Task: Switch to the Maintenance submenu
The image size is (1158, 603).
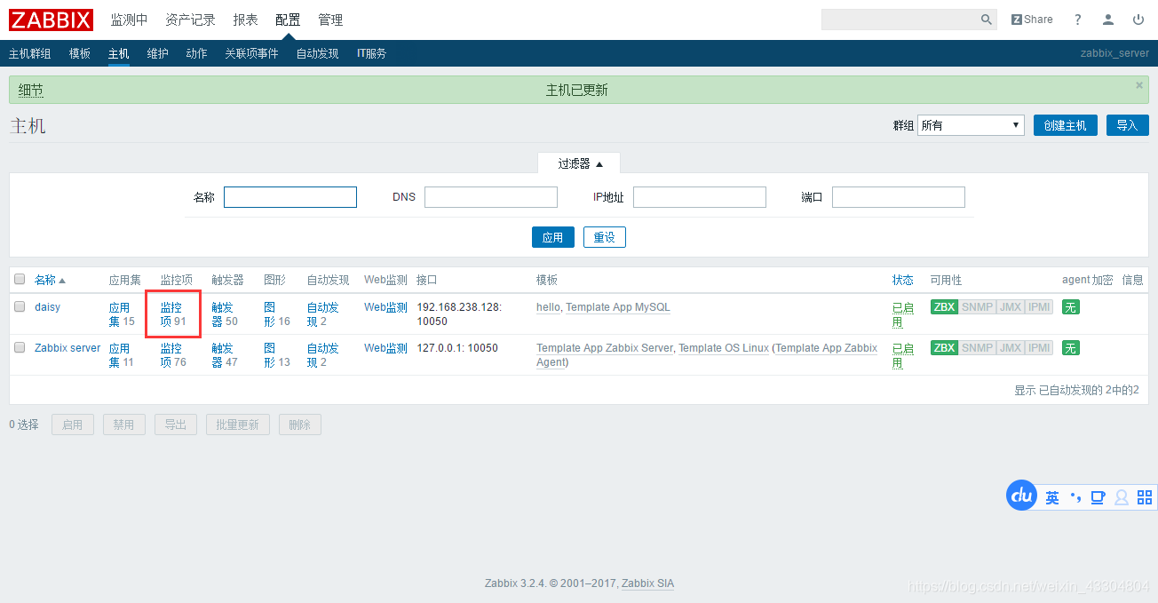Action: coord(157,53)
